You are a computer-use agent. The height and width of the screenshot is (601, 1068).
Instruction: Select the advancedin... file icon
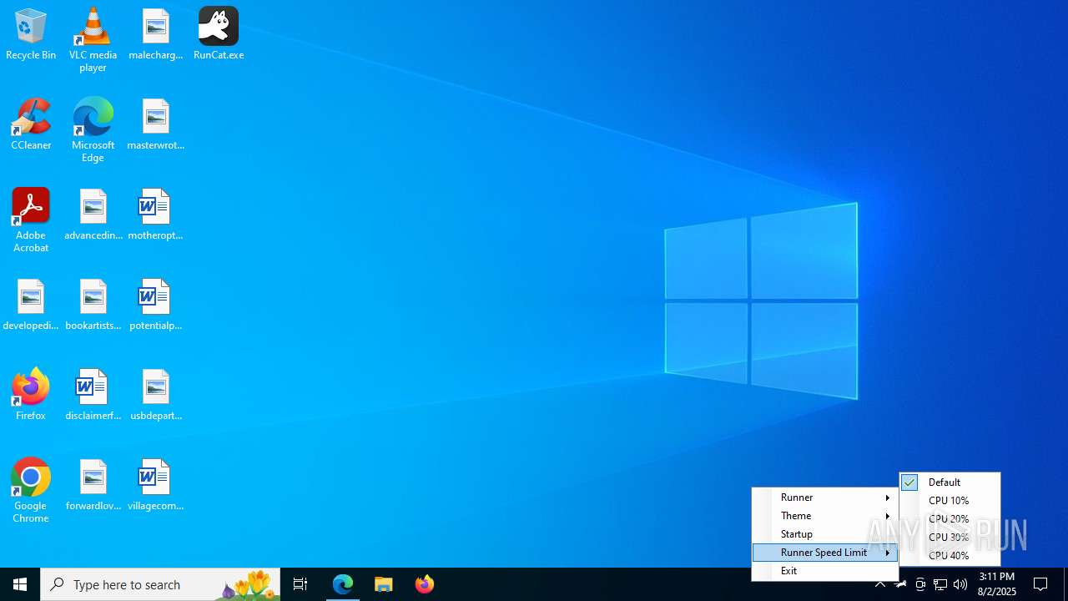(x=93, y=215)
